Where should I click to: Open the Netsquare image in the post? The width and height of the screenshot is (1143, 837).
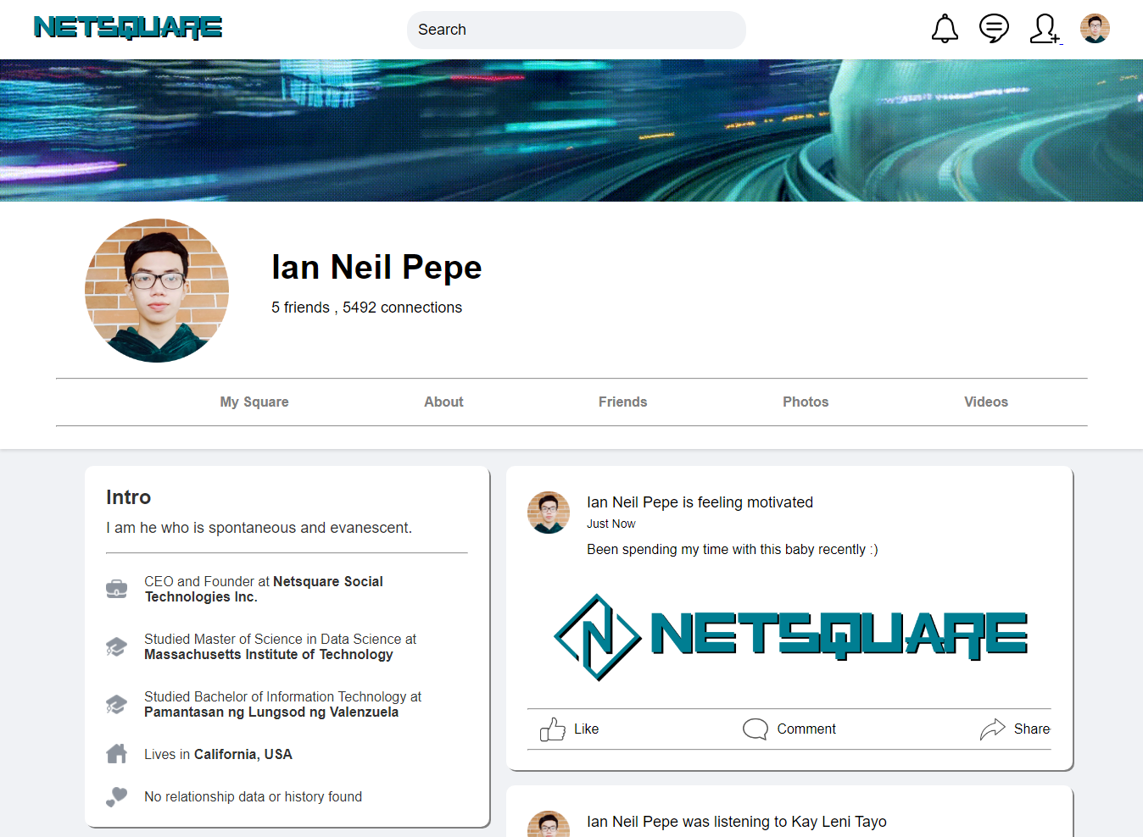[x=789, y=636]
